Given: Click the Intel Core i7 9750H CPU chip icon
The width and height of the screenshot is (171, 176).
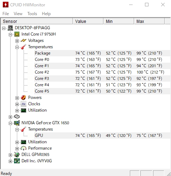Looking at the screenshot, I should click(17, 34).
